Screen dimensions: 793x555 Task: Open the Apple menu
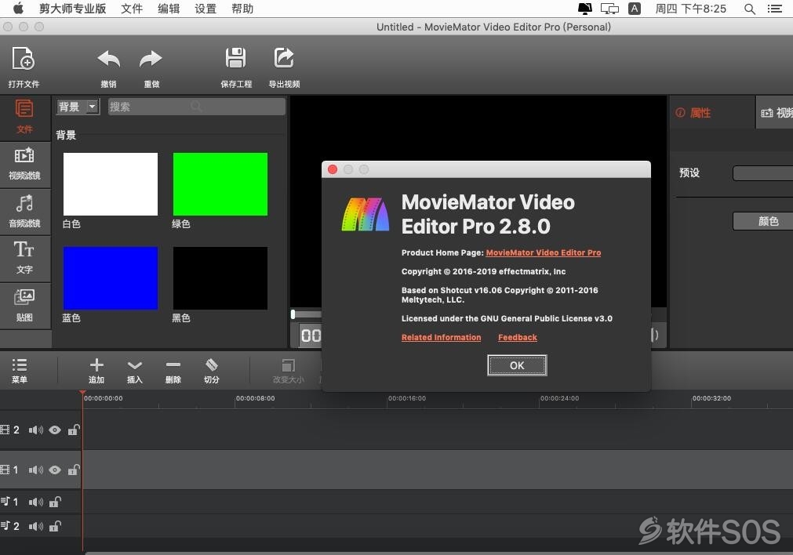tap(18, 8)
